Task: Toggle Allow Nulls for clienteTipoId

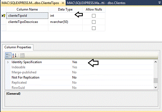Action: pos(94,16)
